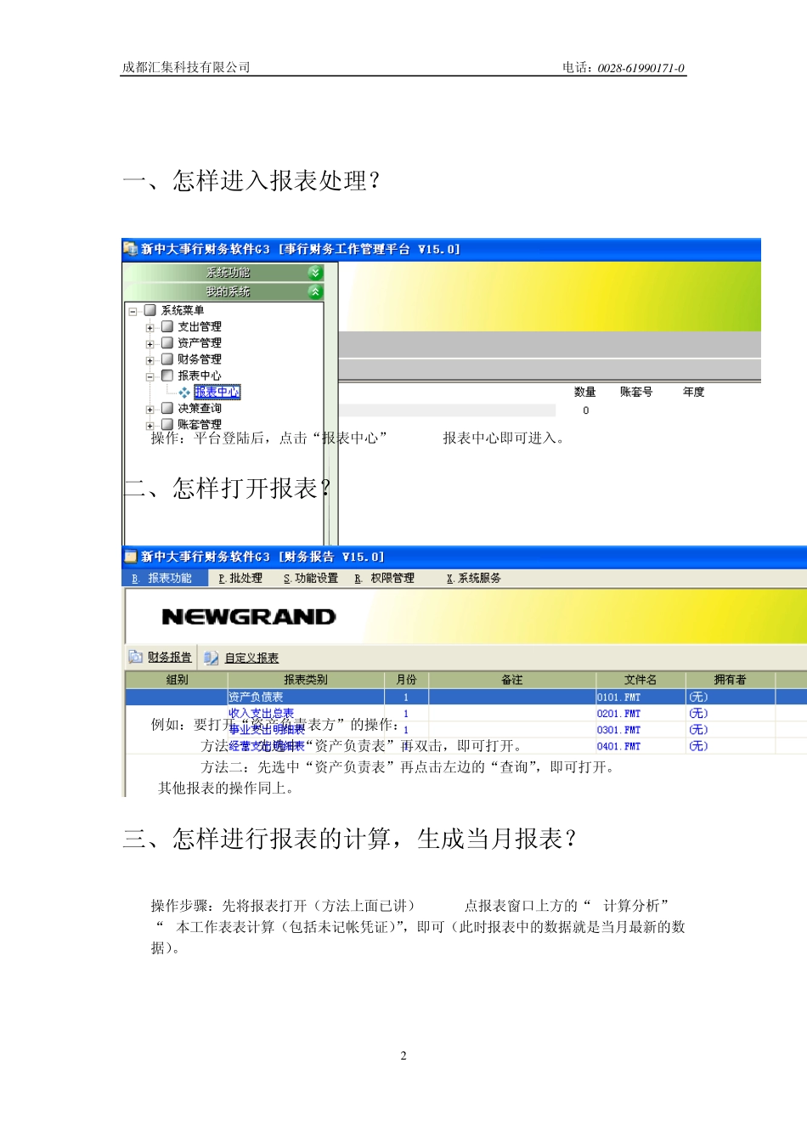Open the 权限管理 menu
Screen dimensions: 807x1142
(385, 578)
